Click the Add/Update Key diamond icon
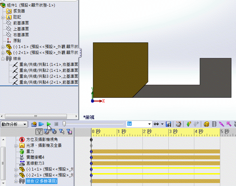This screenshot has height=186, width=236. click(x=196, y=124)
